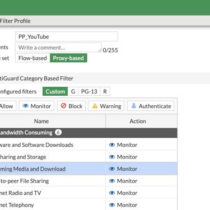210x210 pixels.
Task: Choose the G pre-configured filter
Action: click(73, 91)
